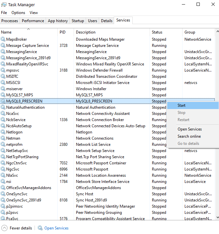
Task: Click PID 6996 in the NgcSvc row
Action: [64, 169]
